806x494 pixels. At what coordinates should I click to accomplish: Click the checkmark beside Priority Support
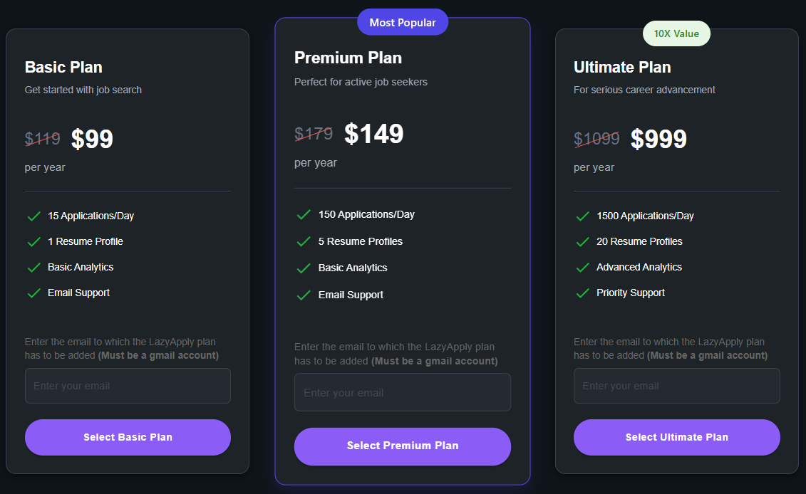[x=582, y=293]
